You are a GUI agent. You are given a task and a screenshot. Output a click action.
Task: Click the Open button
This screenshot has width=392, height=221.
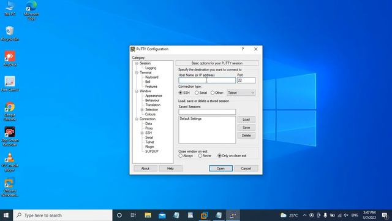pos(221,168)
